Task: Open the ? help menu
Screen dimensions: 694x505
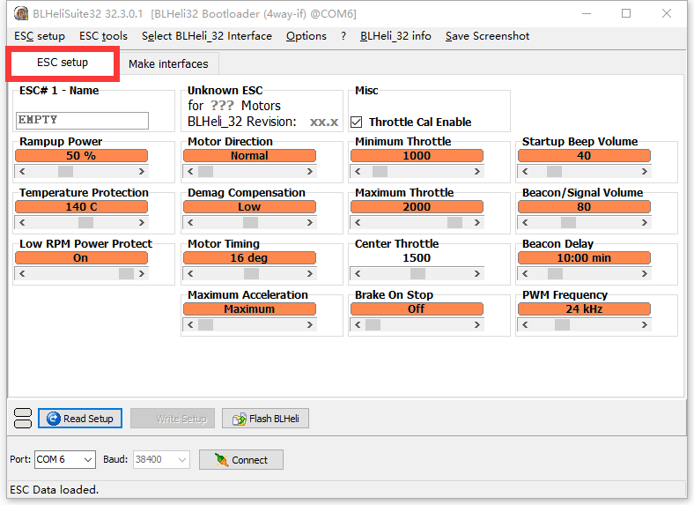Action: (x=343, y=36)
